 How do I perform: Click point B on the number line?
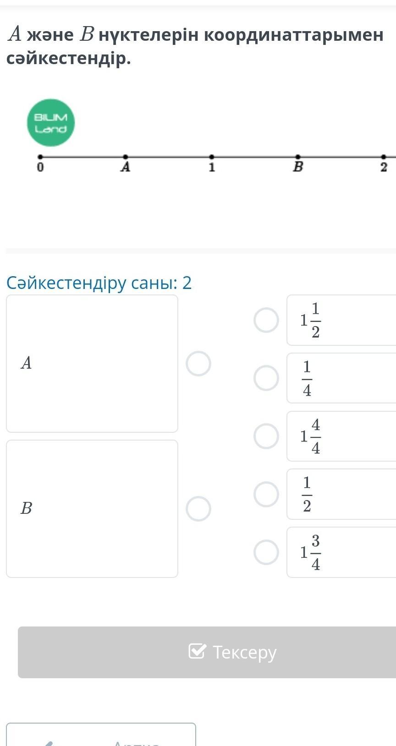[297, 157]
